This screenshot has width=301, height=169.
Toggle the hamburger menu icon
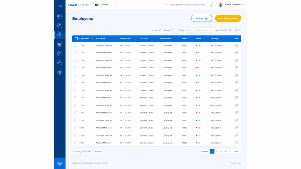(x=60, y=5)
